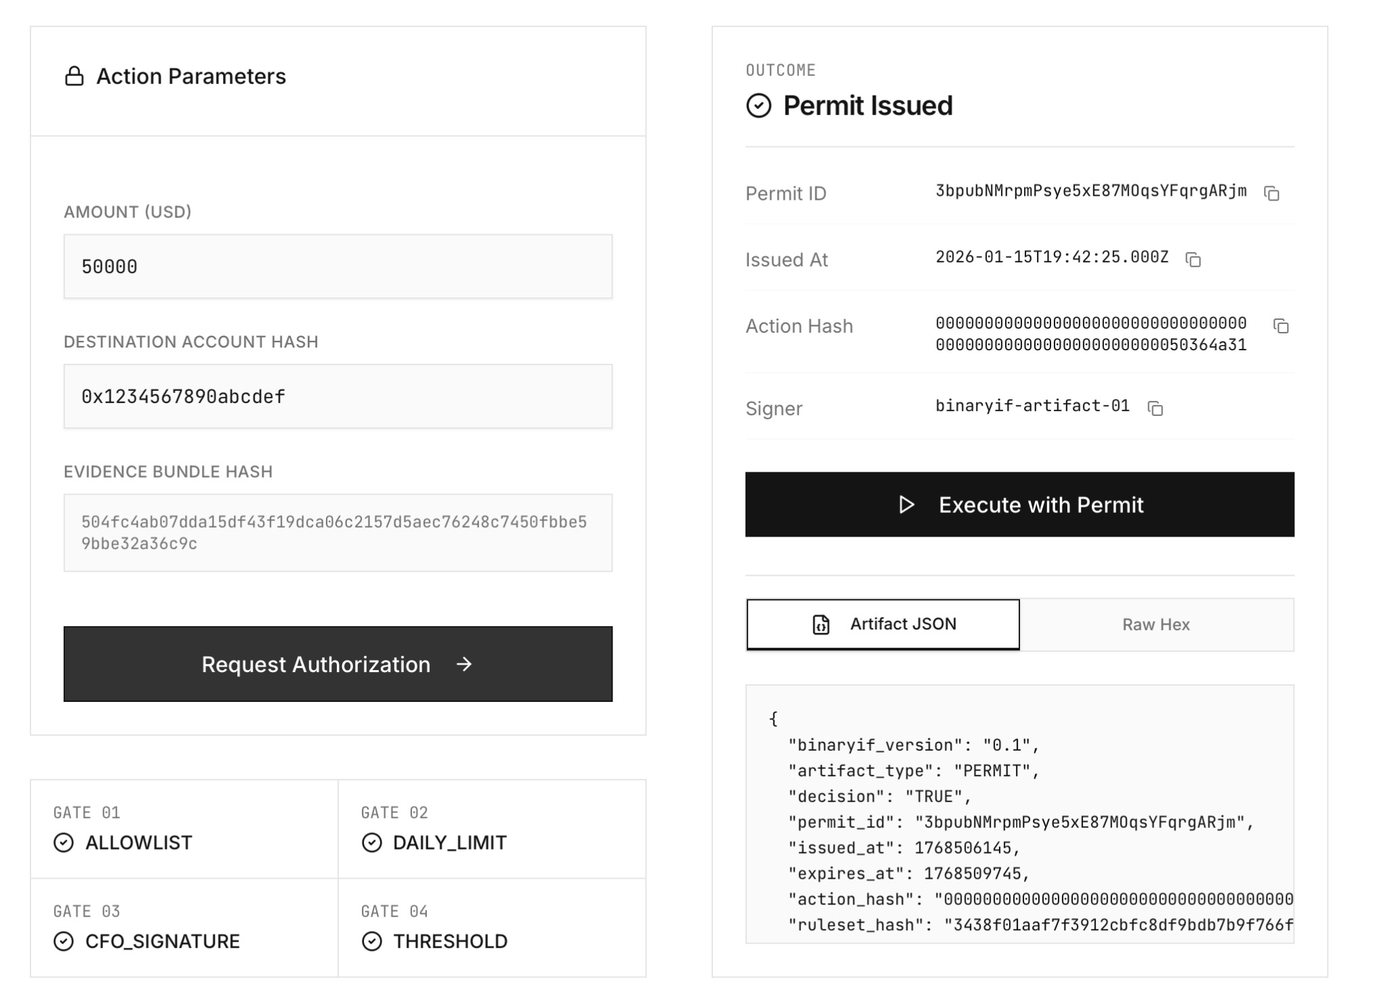Image resolution: width=1388 pixels, height=998 pixels.
Task: Select the Destination Account Hash field
Action: (338, 396)
